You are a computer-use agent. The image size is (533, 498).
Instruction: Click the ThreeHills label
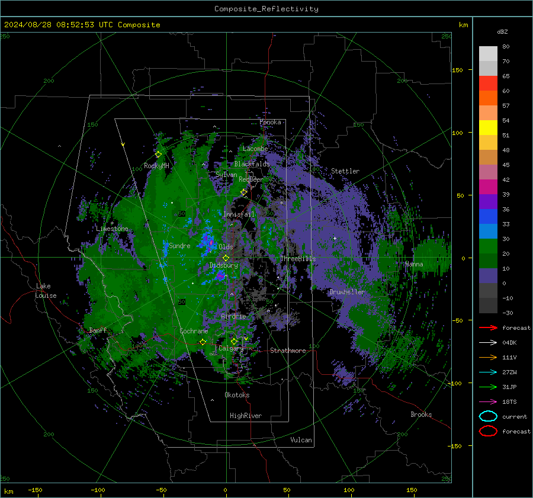click(298, 259)
